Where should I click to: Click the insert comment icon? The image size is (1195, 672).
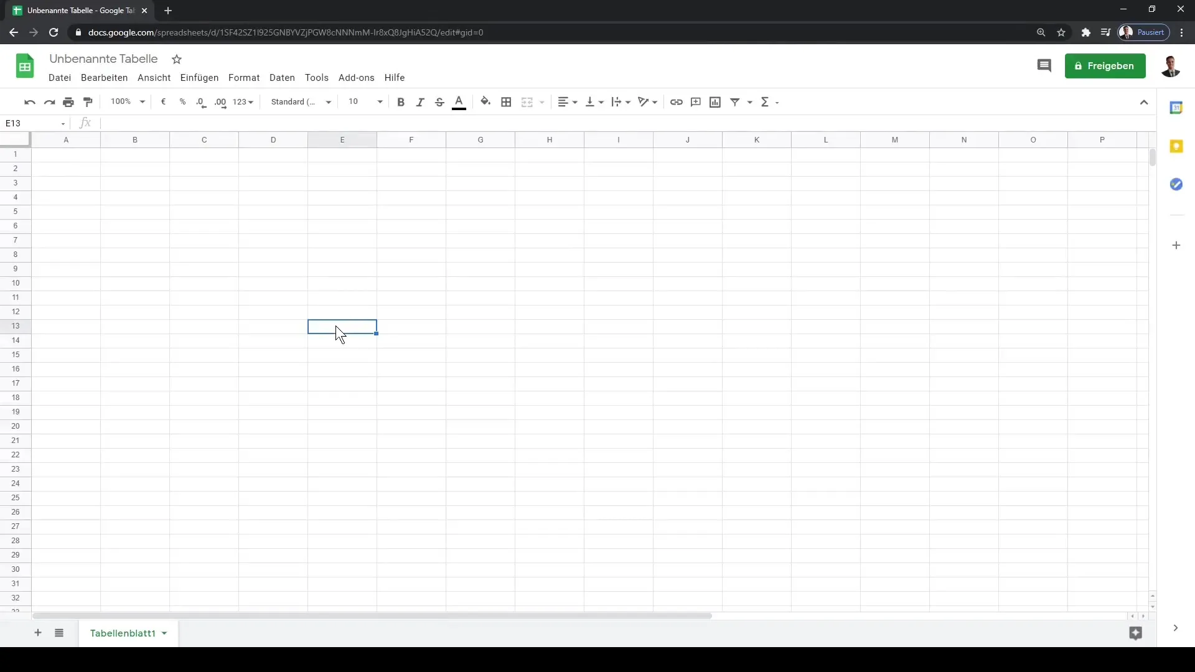point(696,102)
